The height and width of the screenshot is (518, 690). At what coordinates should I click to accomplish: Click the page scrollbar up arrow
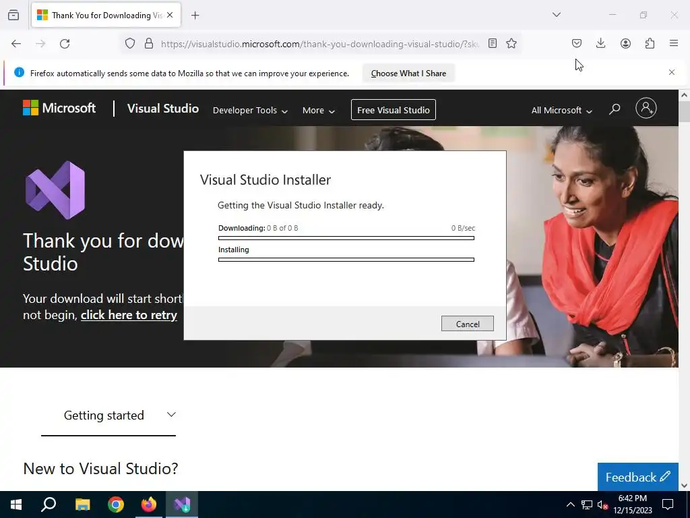tap(685, 95)
